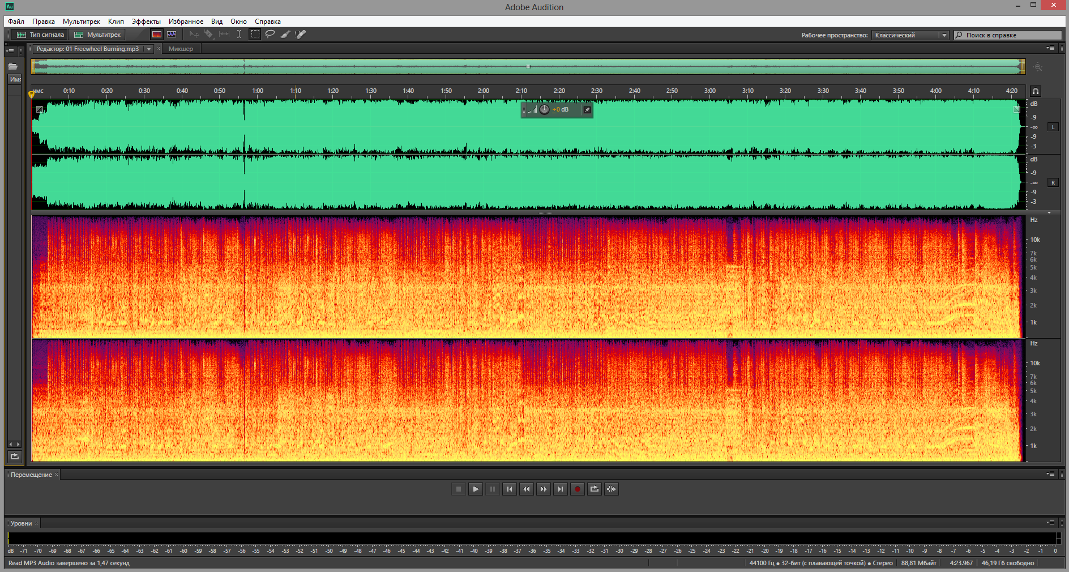Open the Files panel flyout menu

click(10, 51)
